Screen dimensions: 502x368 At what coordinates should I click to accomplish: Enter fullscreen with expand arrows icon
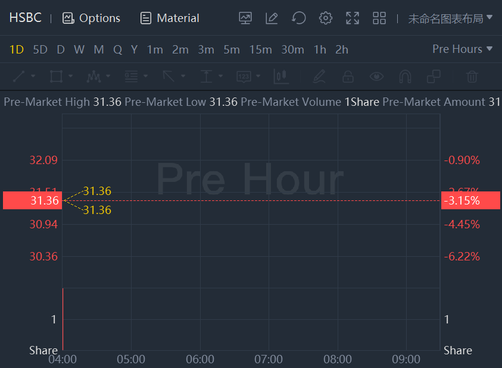[x=353, y=18]
